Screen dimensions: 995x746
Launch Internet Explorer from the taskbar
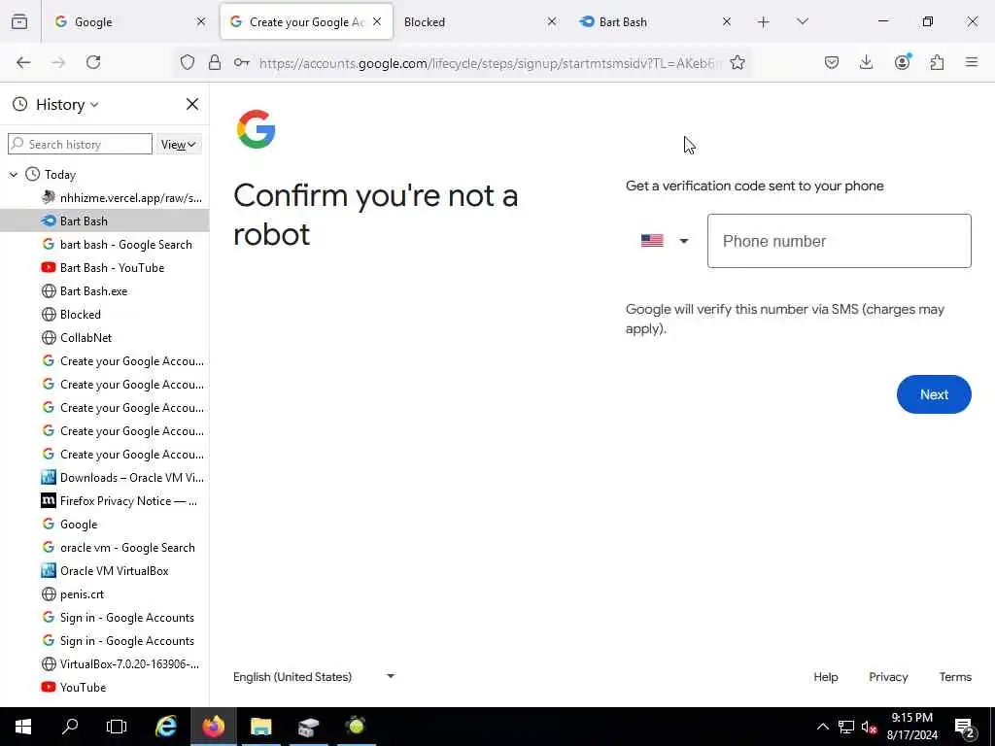166,727
